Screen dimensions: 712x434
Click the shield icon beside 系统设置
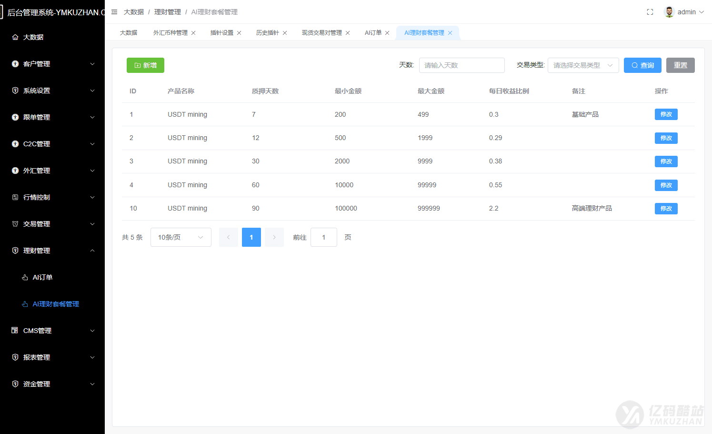click(15, 91)
